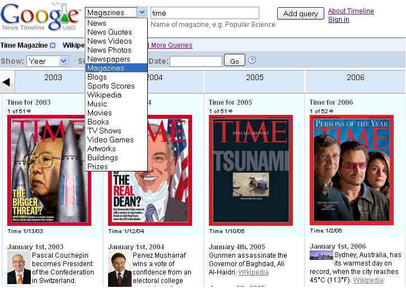Click the Google News Timeline logo
Screen dimensions: 406x288
click(40, 17)
